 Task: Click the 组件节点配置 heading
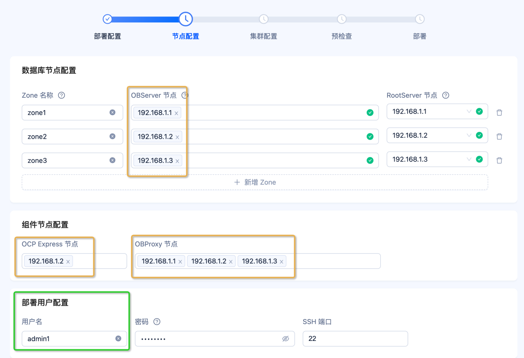(x=45, y=224)
